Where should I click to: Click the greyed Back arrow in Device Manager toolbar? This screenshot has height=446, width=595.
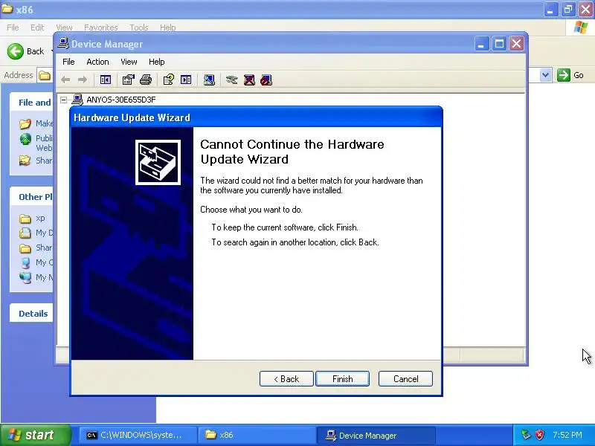pos(65,80)
